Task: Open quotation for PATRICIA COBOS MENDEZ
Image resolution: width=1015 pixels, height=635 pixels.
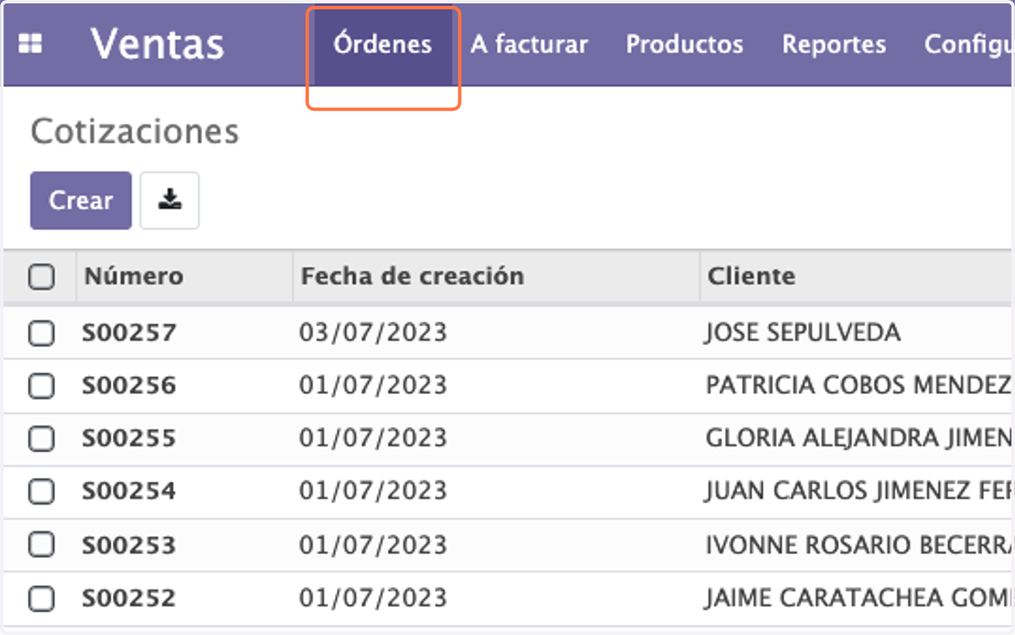Action: tap(509, 386)
